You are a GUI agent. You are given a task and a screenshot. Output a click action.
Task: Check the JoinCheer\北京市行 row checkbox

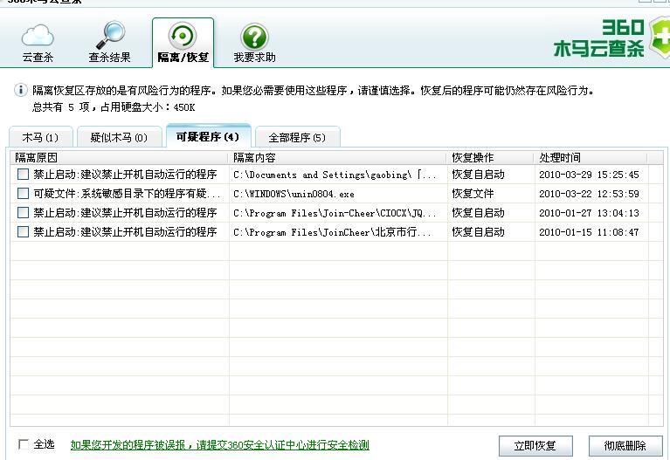coord(23,231)
